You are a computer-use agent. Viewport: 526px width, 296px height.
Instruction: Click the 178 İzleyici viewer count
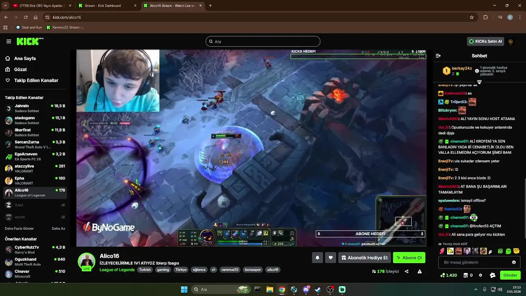point(385,271)
